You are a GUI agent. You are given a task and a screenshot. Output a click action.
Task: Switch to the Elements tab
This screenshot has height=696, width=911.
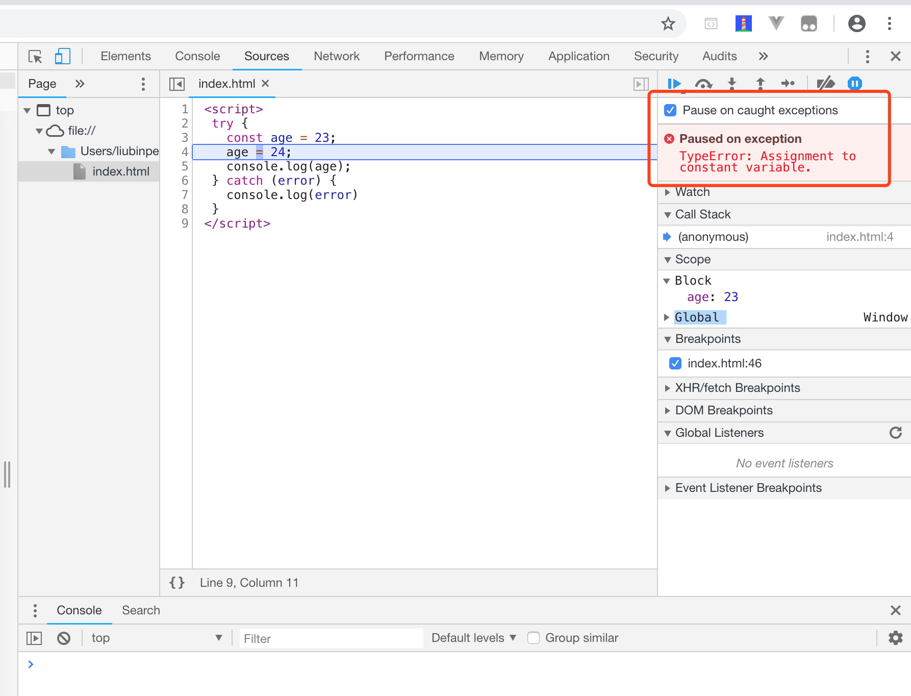[125, 56]
